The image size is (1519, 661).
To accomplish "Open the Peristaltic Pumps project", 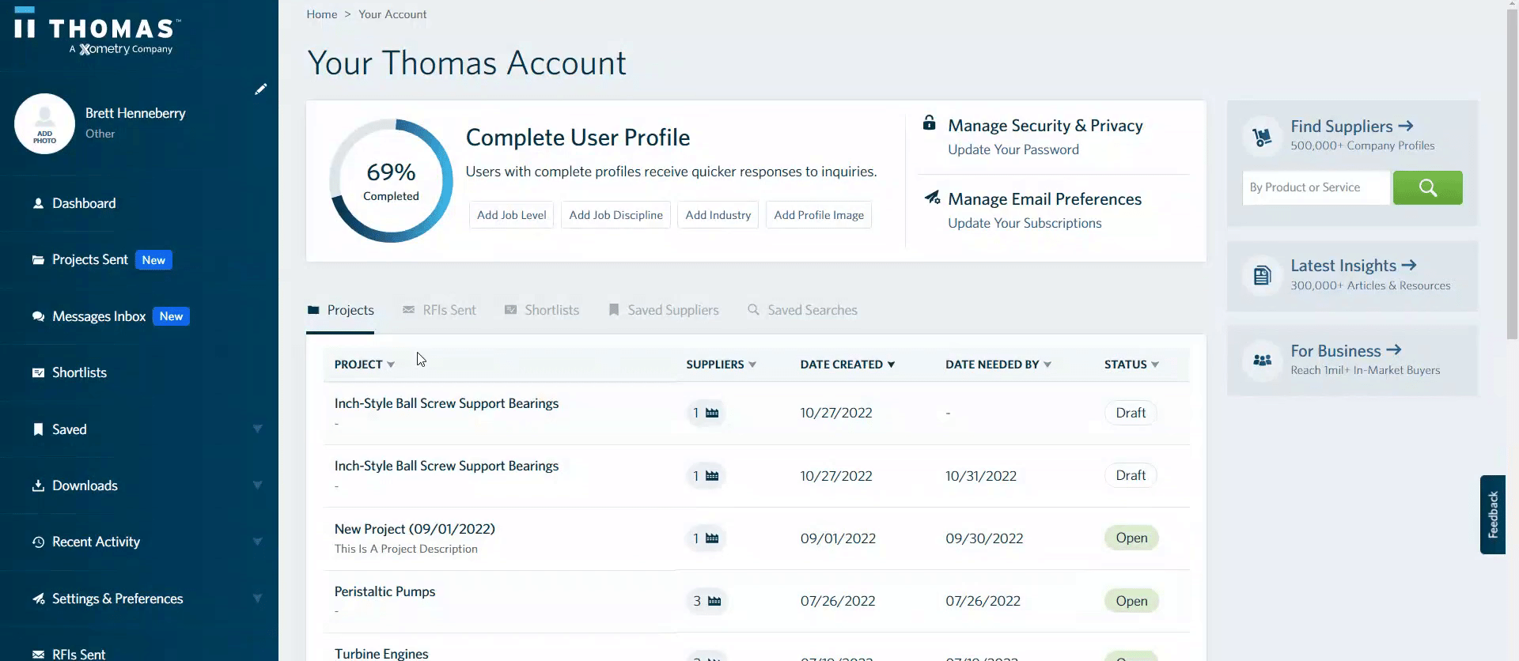I will click(x=384, y=591).
